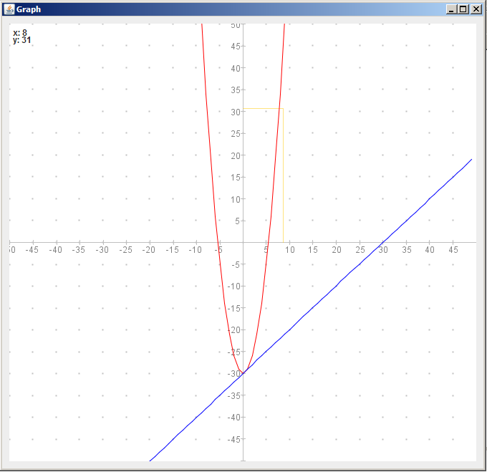Click the 'x: 8' coordinate readout
The image size is (487, 472).
pos(20,33)
